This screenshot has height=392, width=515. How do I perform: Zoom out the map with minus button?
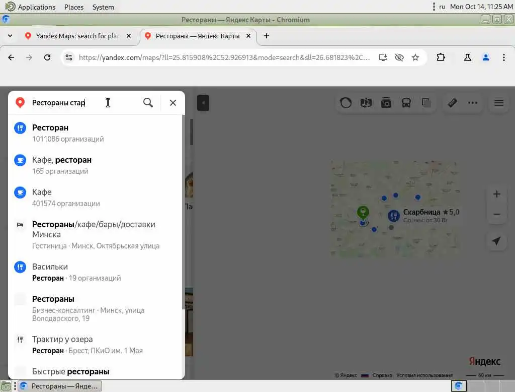[496, 214]
